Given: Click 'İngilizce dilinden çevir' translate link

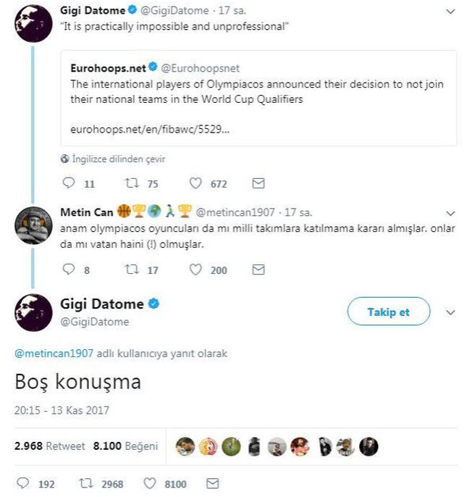Looking at the screenshot, I should tap(118, 159).
